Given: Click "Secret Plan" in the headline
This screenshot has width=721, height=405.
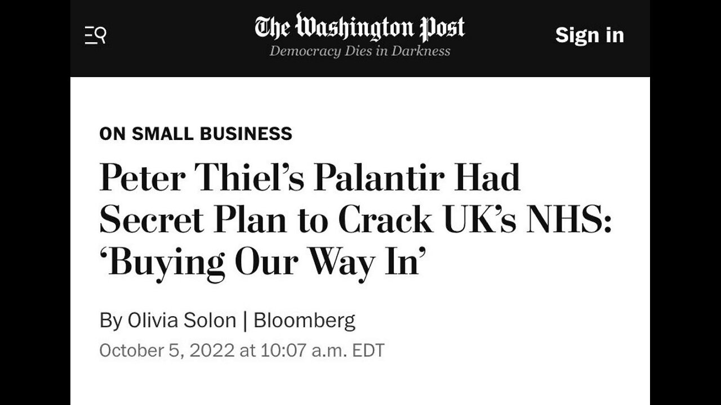Looking at the screenshot, I should (192, 220).
